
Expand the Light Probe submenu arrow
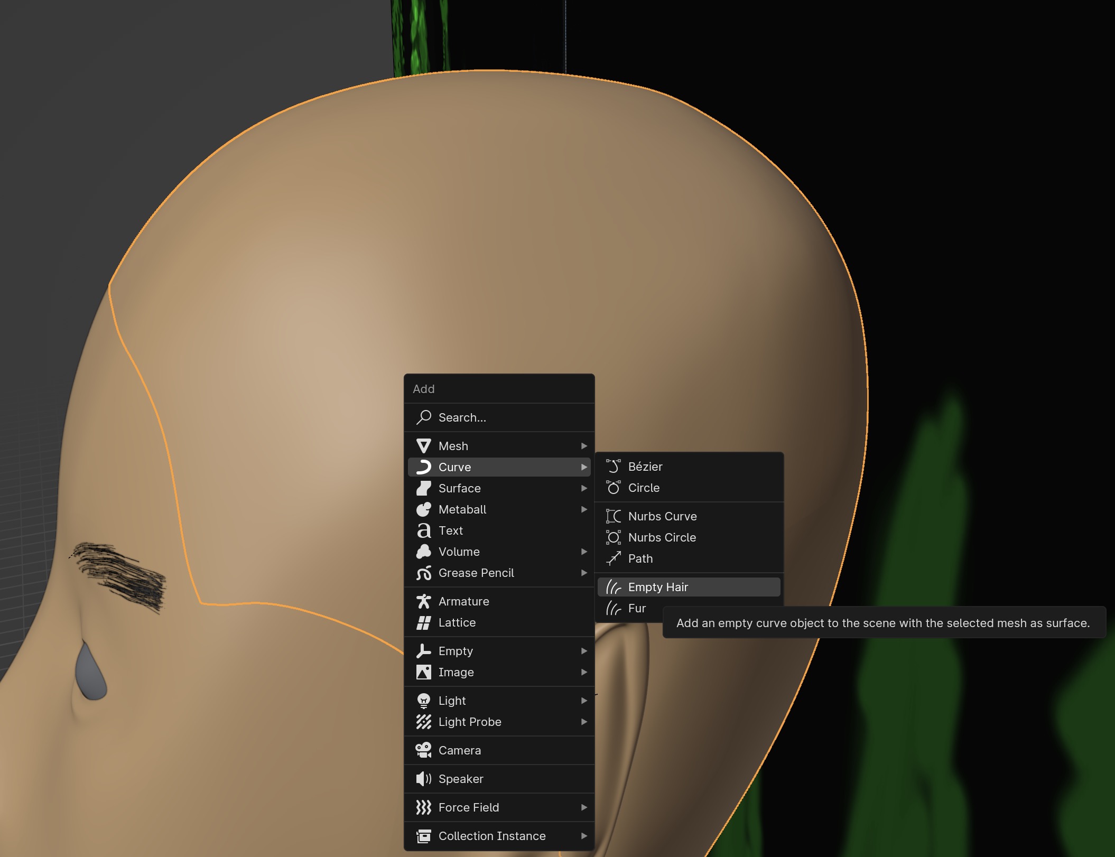click(584, 722)
